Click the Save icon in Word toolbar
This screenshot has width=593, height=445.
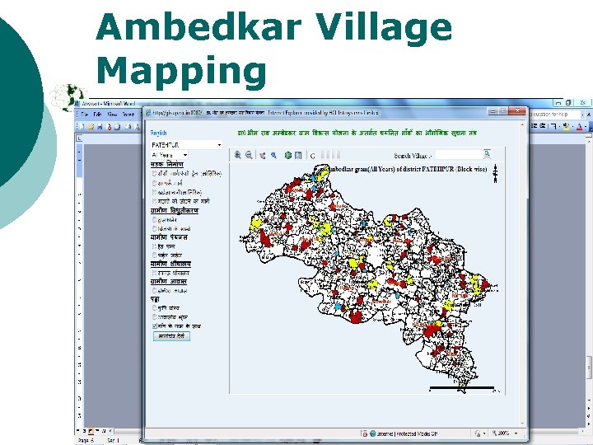pos(100,127)
